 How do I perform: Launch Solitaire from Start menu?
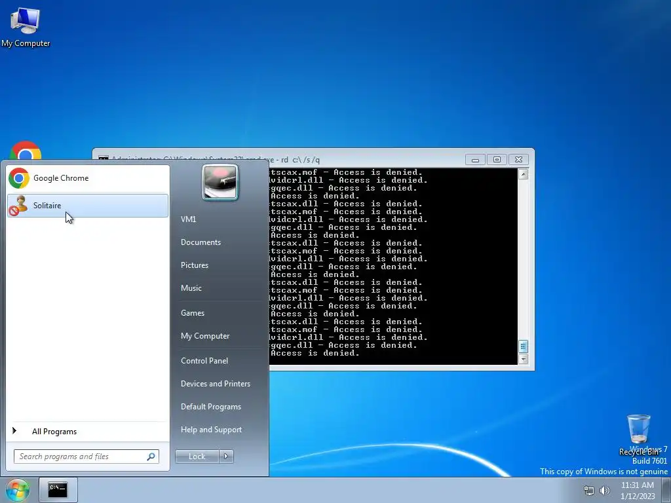pos(88,205)
